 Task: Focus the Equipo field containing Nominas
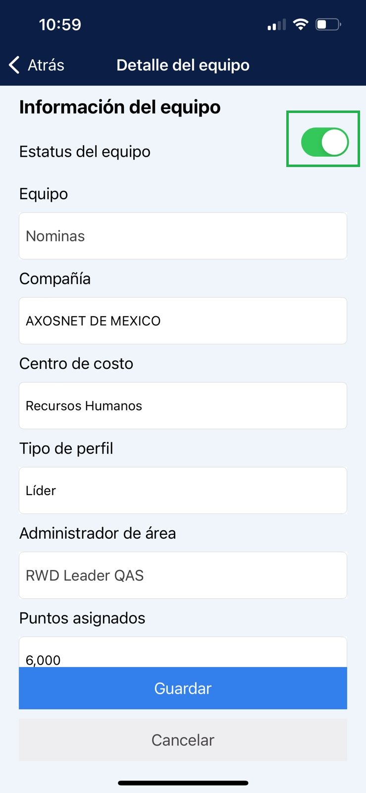click(x=183, y=236)
